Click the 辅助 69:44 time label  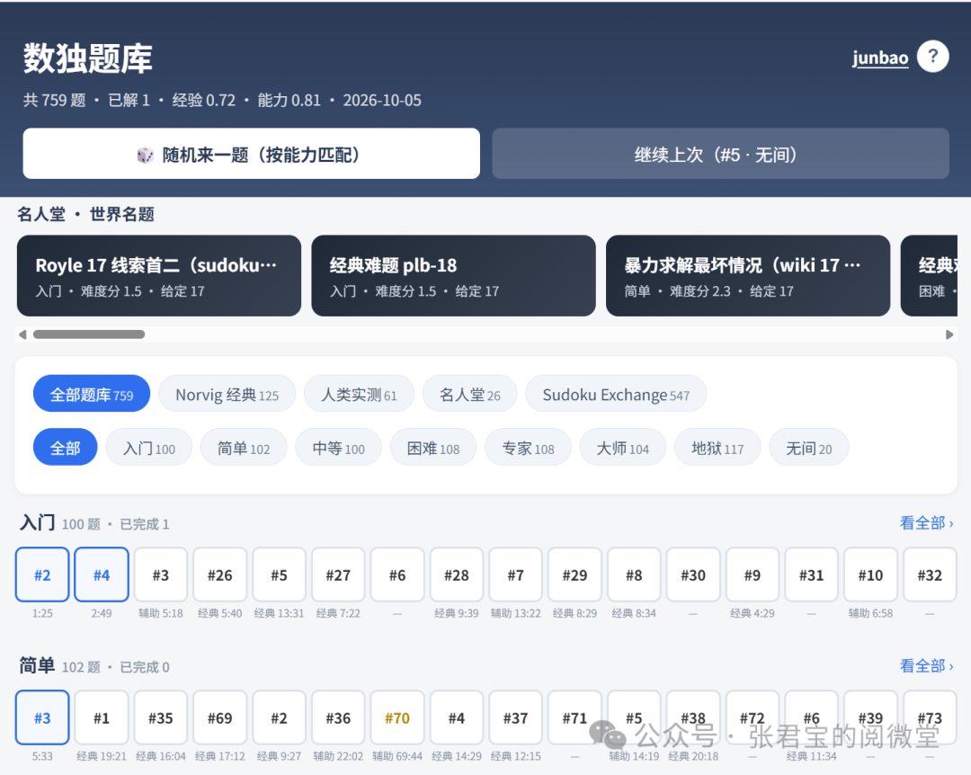(397, 756)
